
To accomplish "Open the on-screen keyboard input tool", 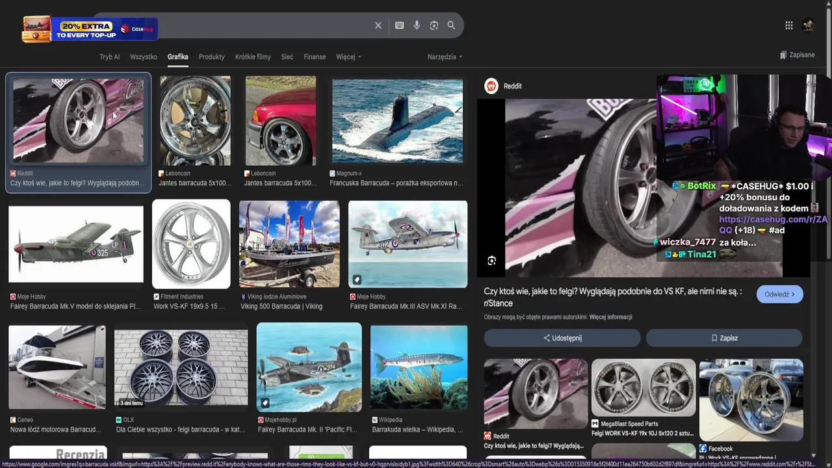I will coord(399,25).
